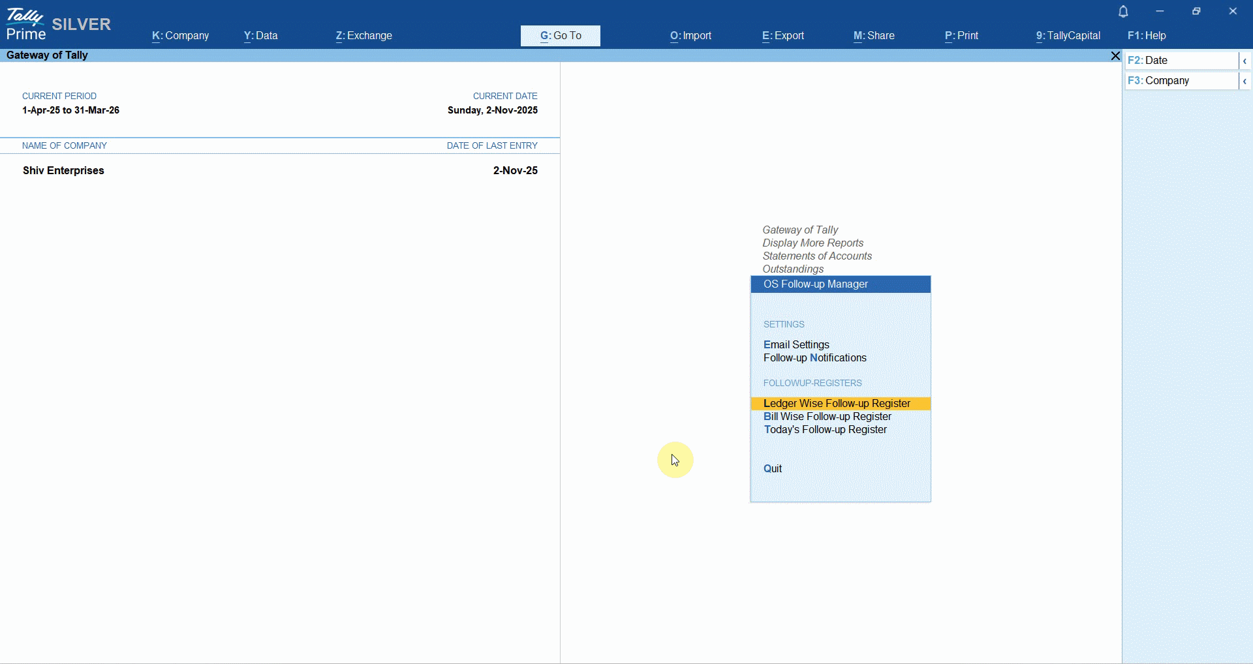Open Follow-up Notifications settings
1253x664 pixels.
(814, 357)
